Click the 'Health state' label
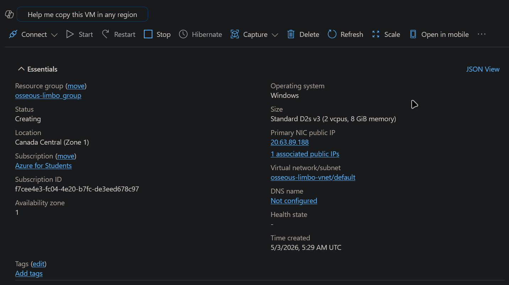Viewport: 509px width, 285px height. [x=289, y=214]
